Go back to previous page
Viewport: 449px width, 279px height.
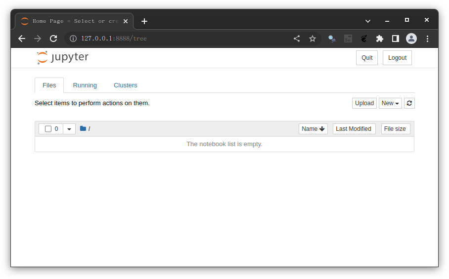pos(22,39)
